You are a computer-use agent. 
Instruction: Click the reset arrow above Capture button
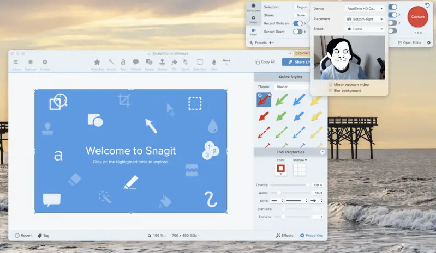click(x=427, y=5)
